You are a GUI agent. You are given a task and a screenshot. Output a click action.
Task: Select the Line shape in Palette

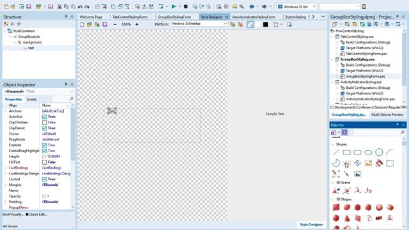336,152
